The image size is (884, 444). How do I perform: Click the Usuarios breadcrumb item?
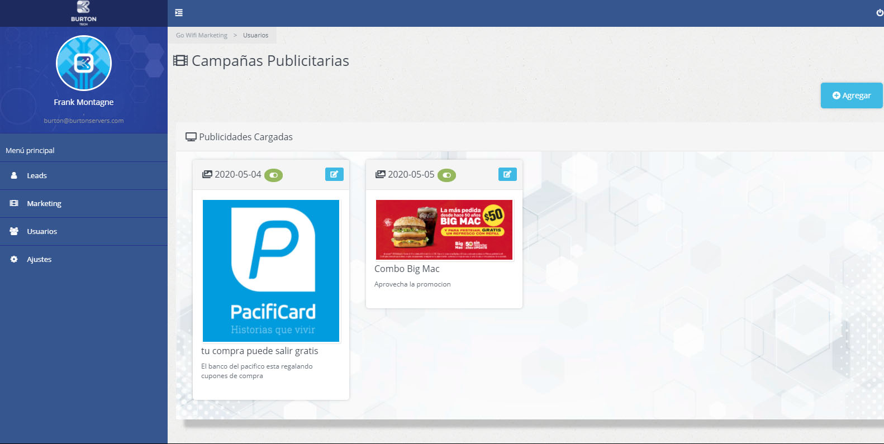pyautogui.click(x=255, y=35)
